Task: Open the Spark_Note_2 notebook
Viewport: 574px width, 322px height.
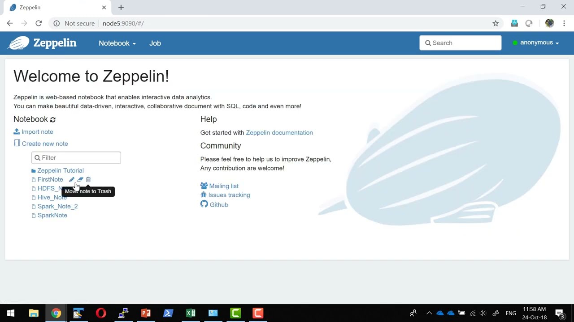Action: [x=57, y=206]
